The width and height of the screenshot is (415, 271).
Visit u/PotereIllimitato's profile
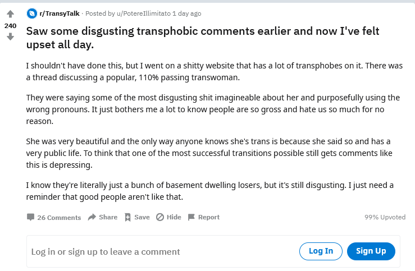tap(144, 13)
